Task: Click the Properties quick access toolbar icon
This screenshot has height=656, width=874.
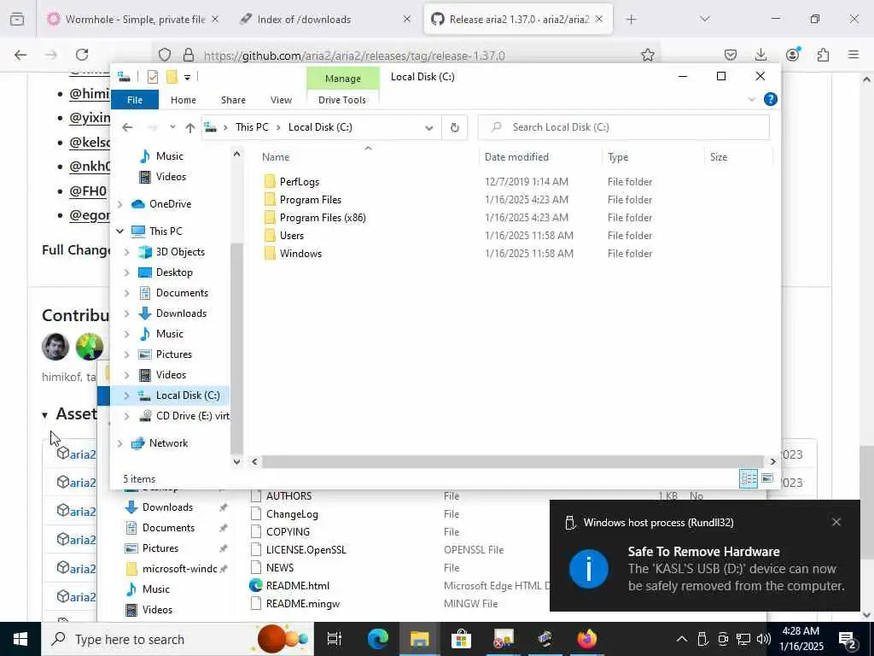Action: (x=152, y=77)
